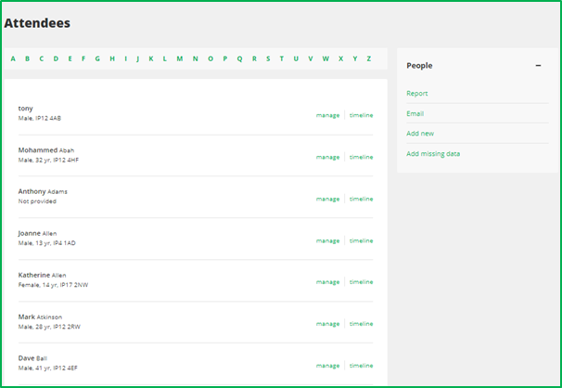This screenshot has height=388, width=562.
Task: Open timeline for Mark Atkinson
Action: click(362, 324)
